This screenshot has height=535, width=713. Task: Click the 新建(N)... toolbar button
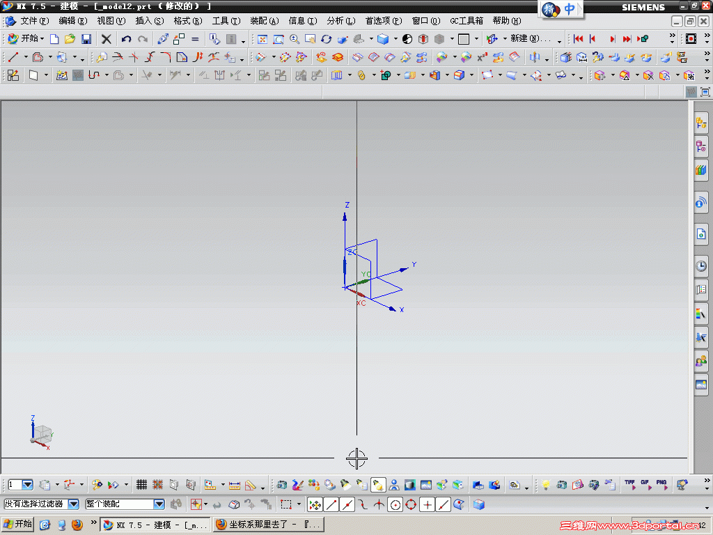click(x=531, y=39)
